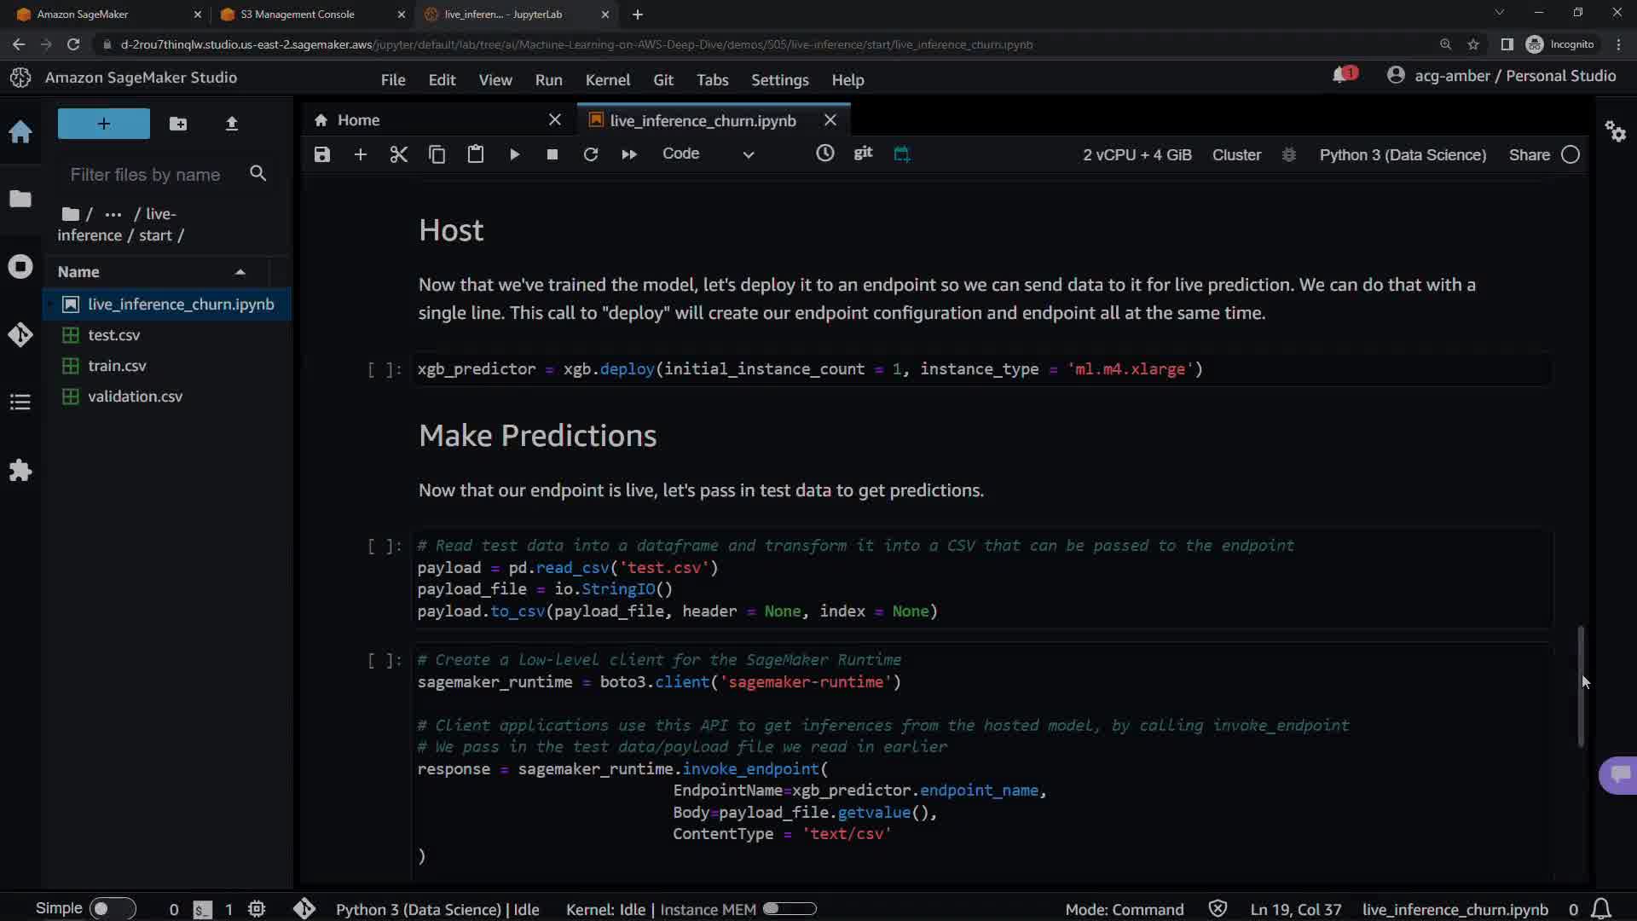Click the Python 3 (Data Science) kernel selector
The image size is (1637, 921).
tap(1403, 155)
